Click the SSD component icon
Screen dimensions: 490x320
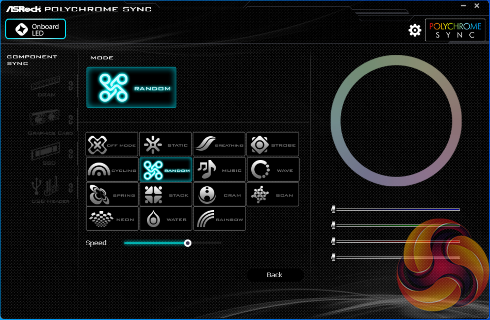coord(45,152)
